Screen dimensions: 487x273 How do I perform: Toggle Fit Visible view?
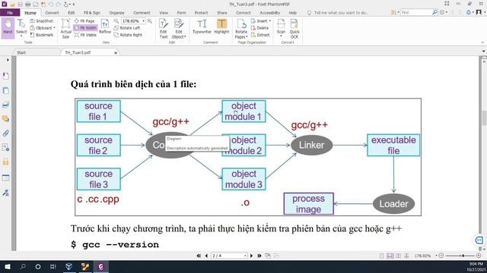85,35
